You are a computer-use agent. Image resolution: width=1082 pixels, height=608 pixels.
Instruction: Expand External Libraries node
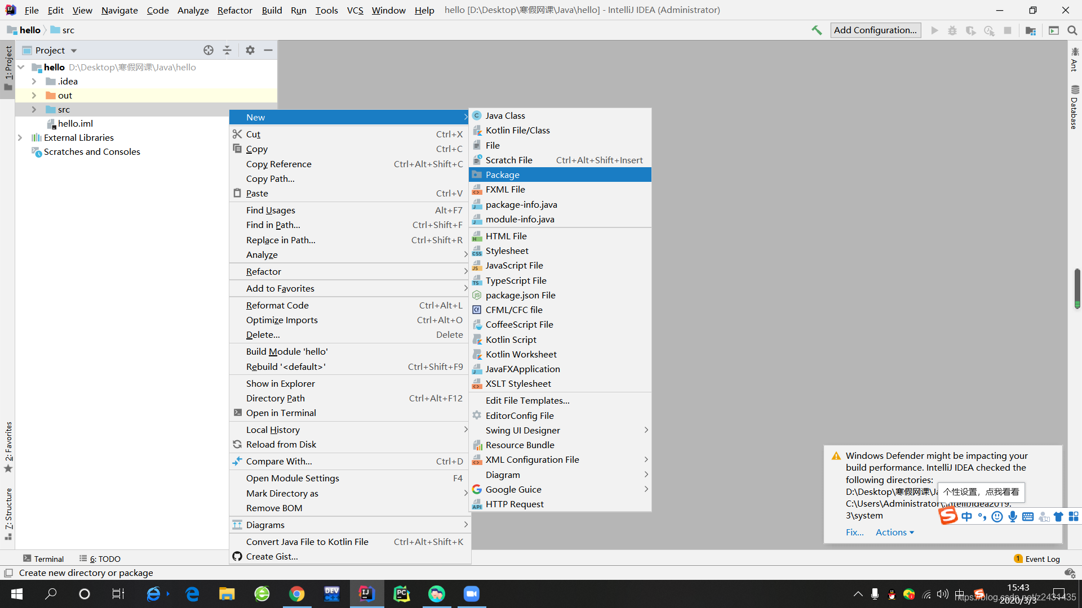coord(20,137)
